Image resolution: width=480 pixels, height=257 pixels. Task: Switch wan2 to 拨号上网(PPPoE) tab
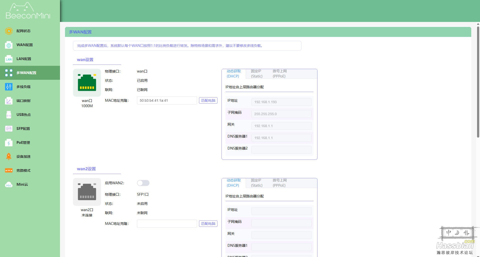(x=279, y=183)
